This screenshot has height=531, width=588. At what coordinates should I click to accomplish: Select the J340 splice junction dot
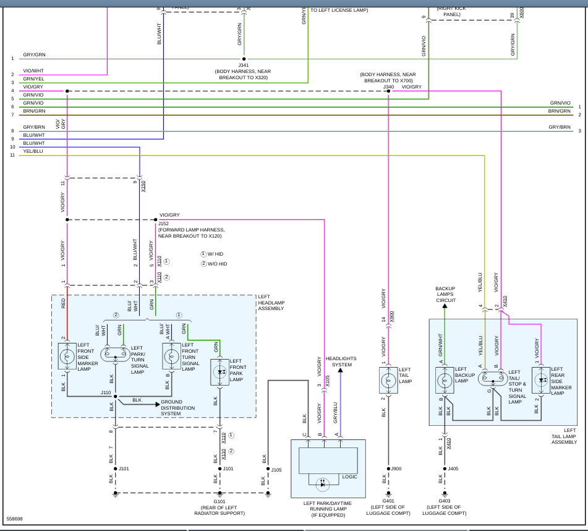click(x=388, y=91)
